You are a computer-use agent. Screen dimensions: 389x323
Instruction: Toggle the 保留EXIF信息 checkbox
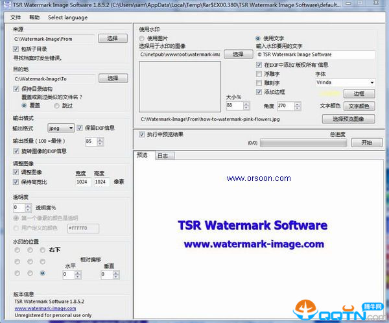[x=80, y=128]
